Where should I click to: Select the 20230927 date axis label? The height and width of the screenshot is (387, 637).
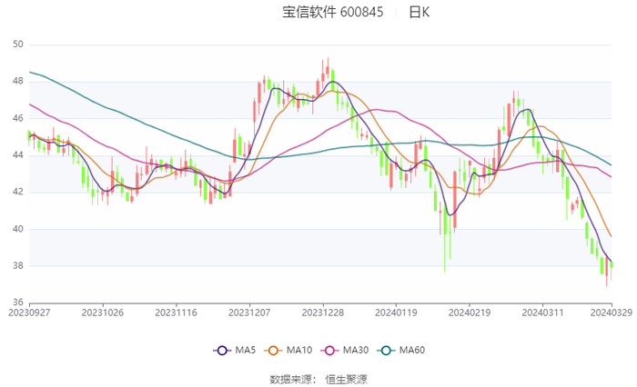(29, 313)
